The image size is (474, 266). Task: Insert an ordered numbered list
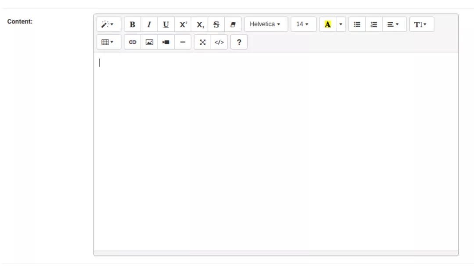click(x=374, y=25)
